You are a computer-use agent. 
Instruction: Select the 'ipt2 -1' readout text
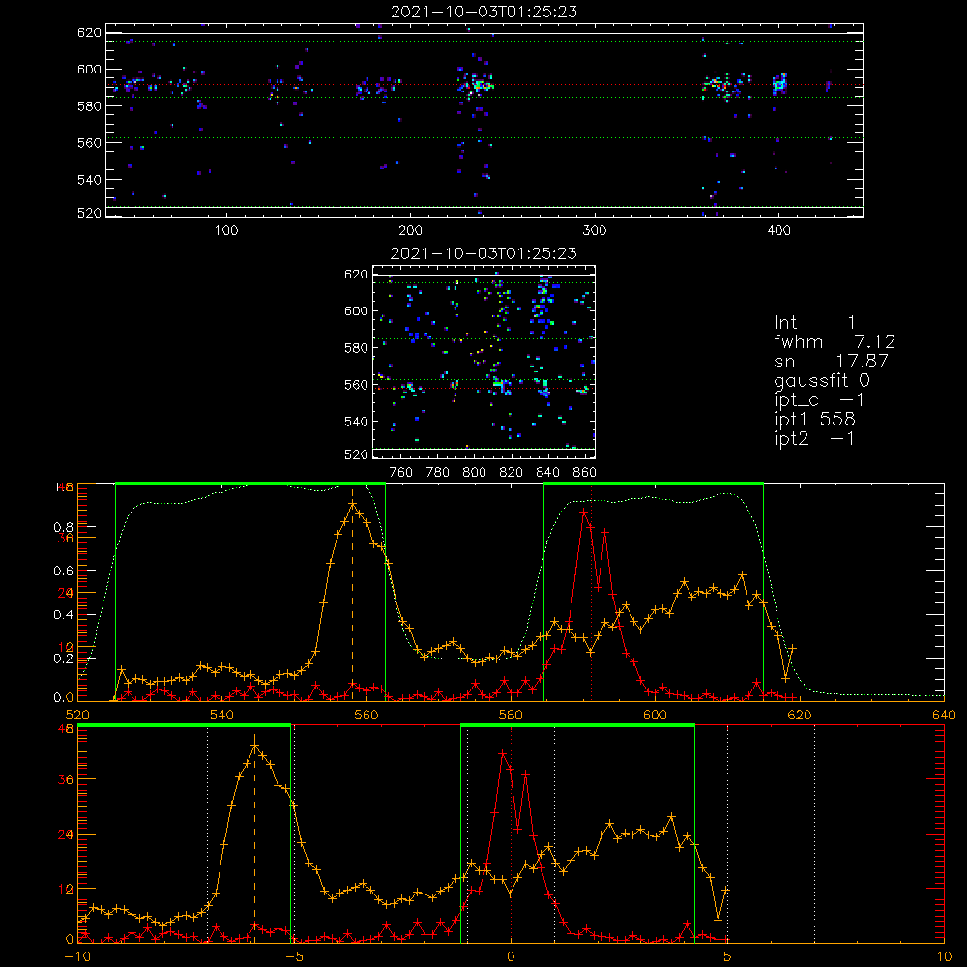pyautogui.click(x=814, y=438)
